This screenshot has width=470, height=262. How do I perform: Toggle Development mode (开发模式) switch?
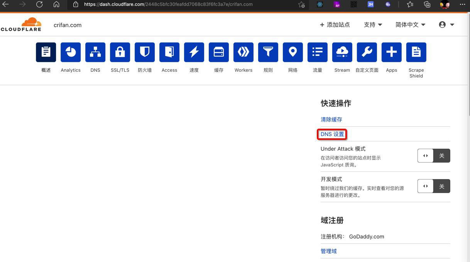[x=434, y=186]
